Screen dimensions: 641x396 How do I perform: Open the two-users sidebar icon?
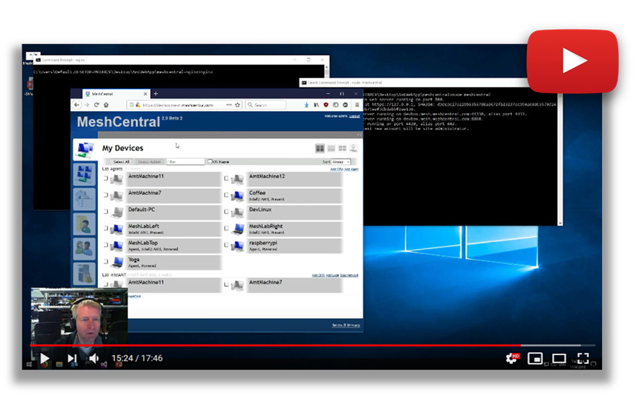(x=85, y=249)
